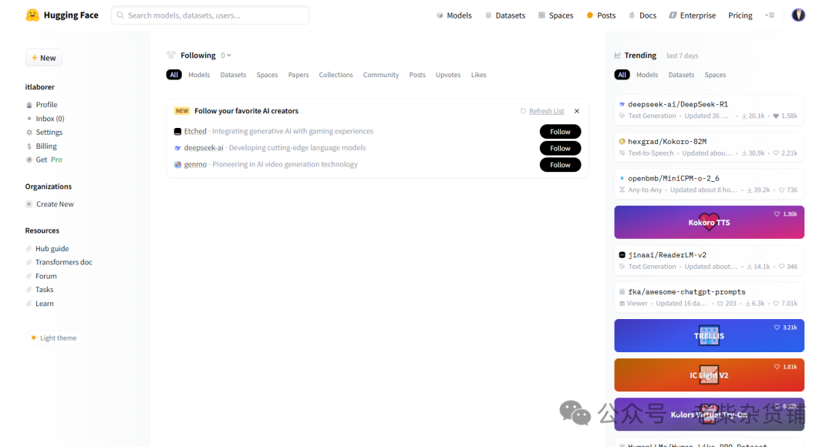Follow the deepseek-ai creator

(560, 148)
